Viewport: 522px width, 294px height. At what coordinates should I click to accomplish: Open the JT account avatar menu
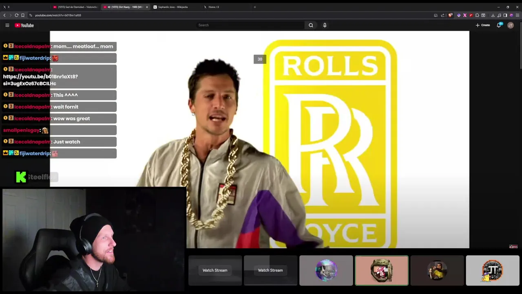coord(511,25)
